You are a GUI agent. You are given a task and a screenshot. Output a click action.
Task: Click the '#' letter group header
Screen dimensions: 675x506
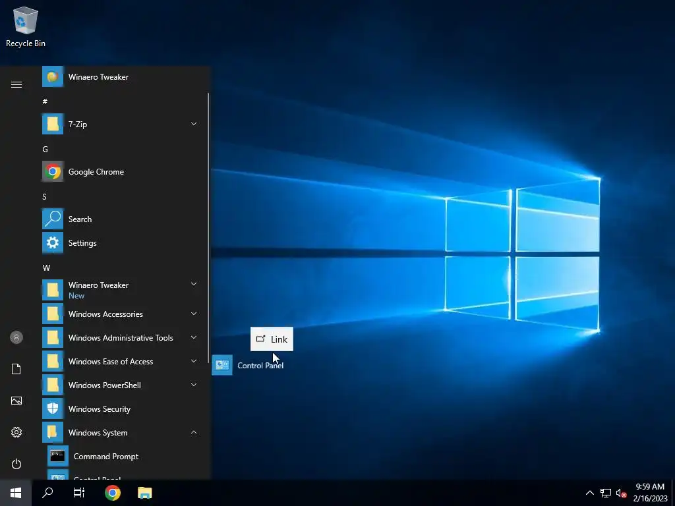45,101
